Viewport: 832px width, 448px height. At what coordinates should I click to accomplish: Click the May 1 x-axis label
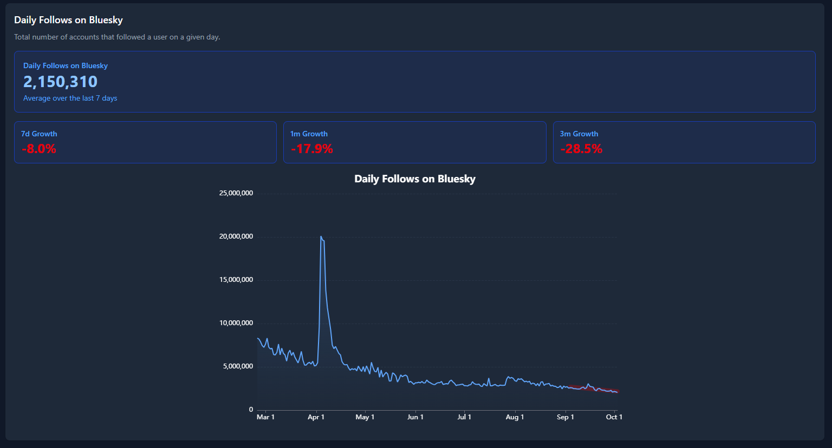[x=365, y=417]
